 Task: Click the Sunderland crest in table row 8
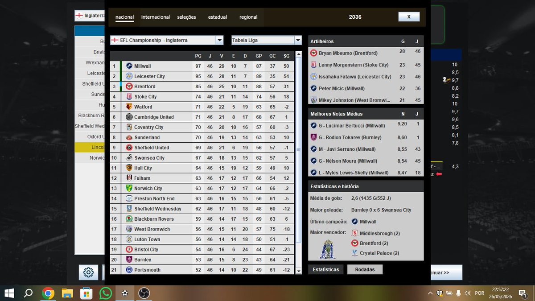pyautogui.click(x=129, y=137)
